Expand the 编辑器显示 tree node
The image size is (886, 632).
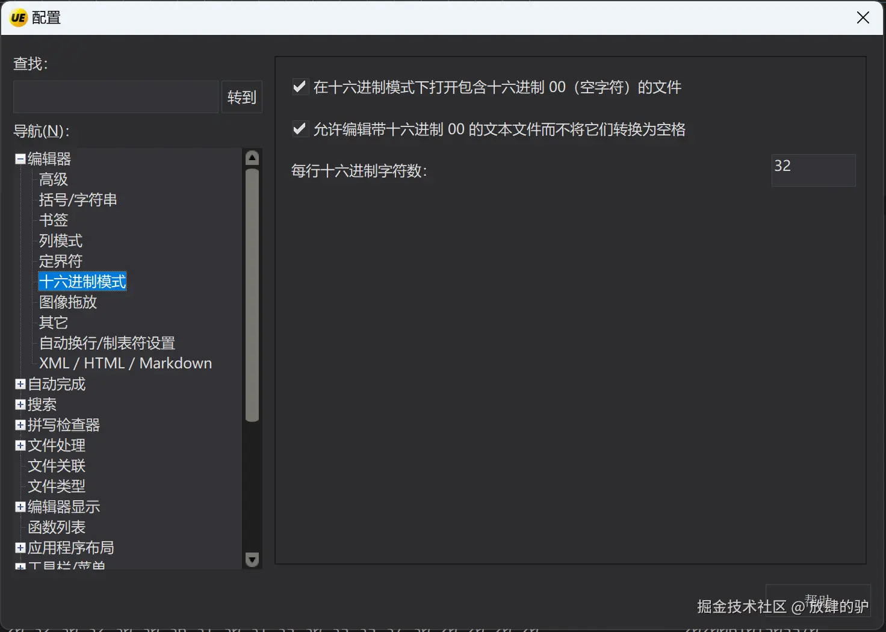pyautogui.click(x=20, y=507)
